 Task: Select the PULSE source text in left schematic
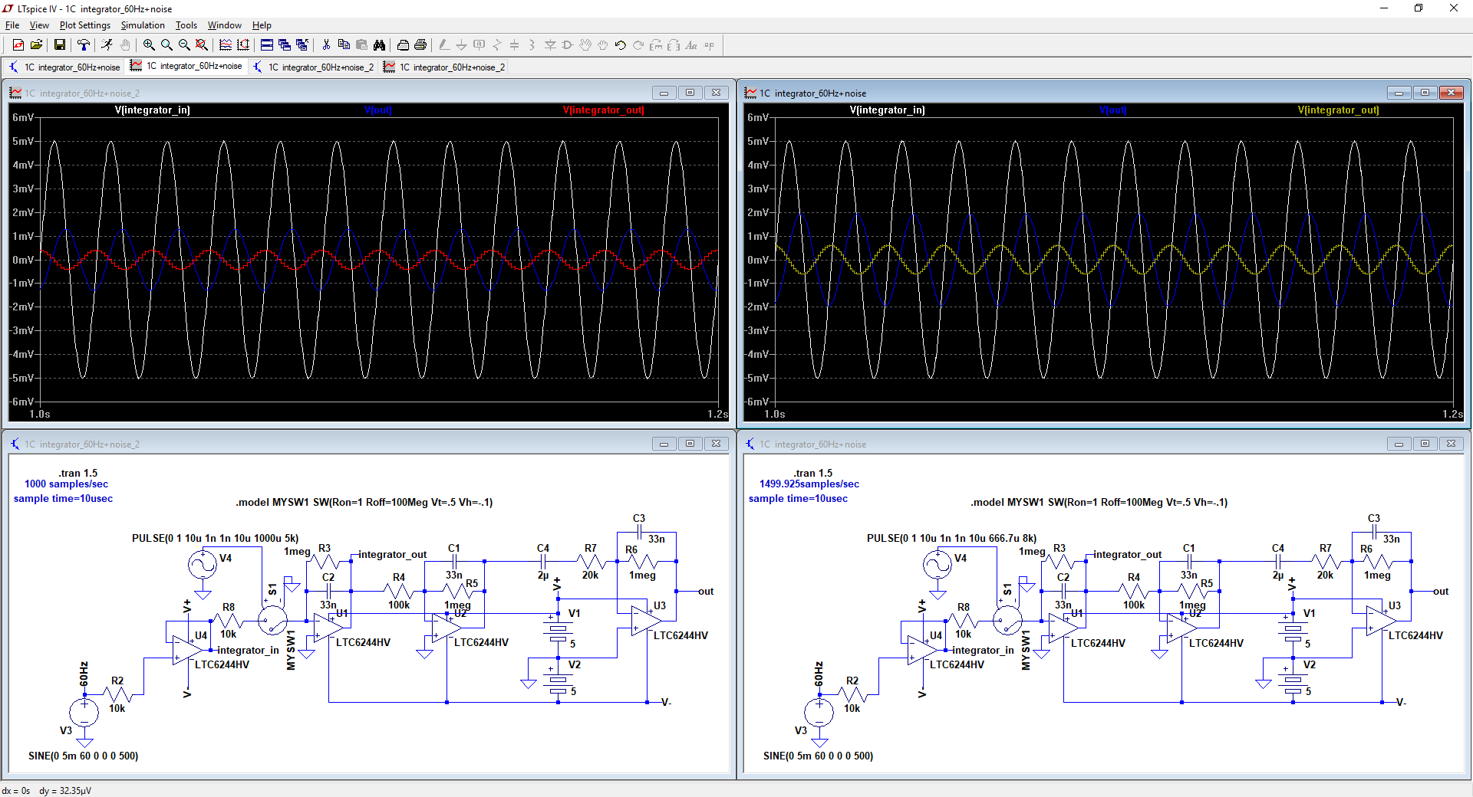(216, 538)
